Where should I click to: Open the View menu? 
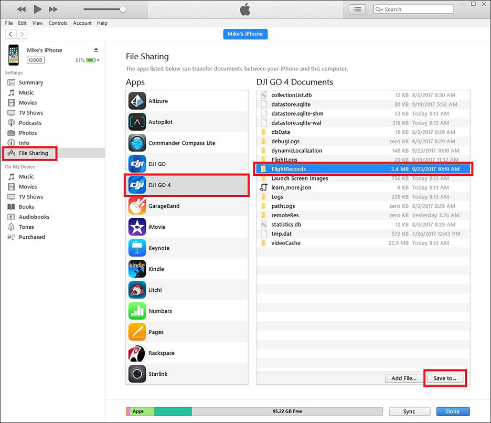[37, 23]
